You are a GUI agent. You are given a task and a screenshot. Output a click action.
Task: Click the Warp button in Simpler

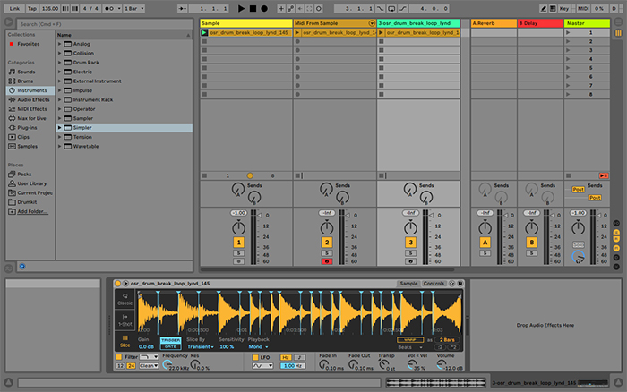tap(410, 340)
